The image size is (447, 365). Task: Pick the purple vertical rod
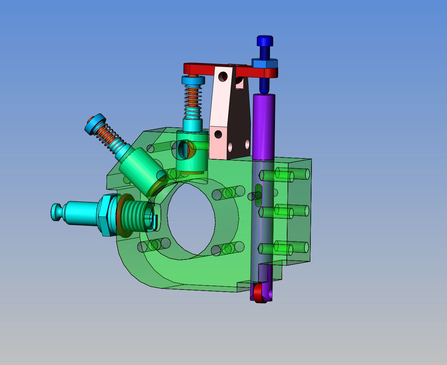click(x=264, y=125)
